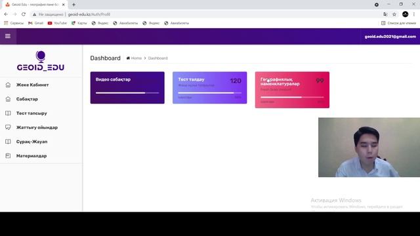Click the home icon in breadcrumb
The height and width of the screenshot is (236, 420).
point(128,58)
